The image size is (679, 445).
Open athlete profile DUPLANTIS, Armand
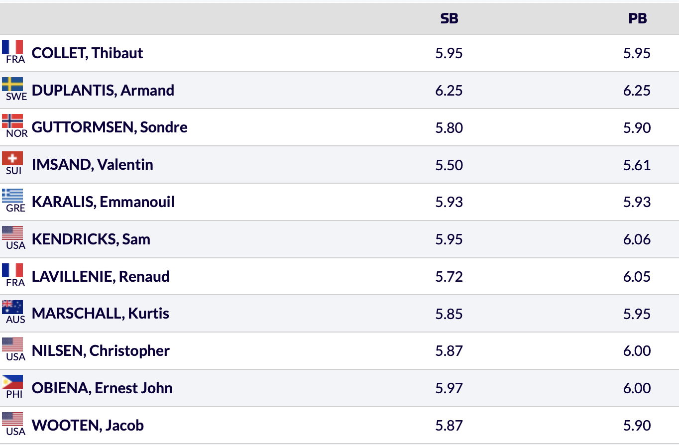103,91
